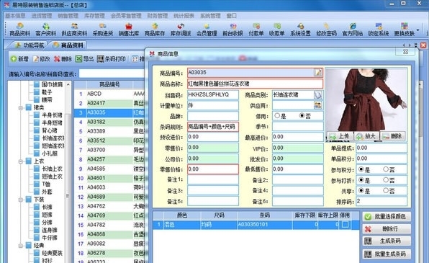Click the product photo thumbnail
Image resolution: width=429 pixels, height=263 pixels.
pos(366,99)
